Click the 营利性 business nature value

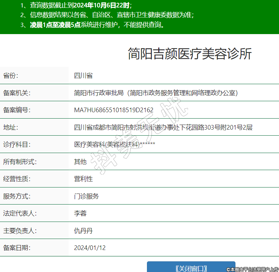click(83, 179)
